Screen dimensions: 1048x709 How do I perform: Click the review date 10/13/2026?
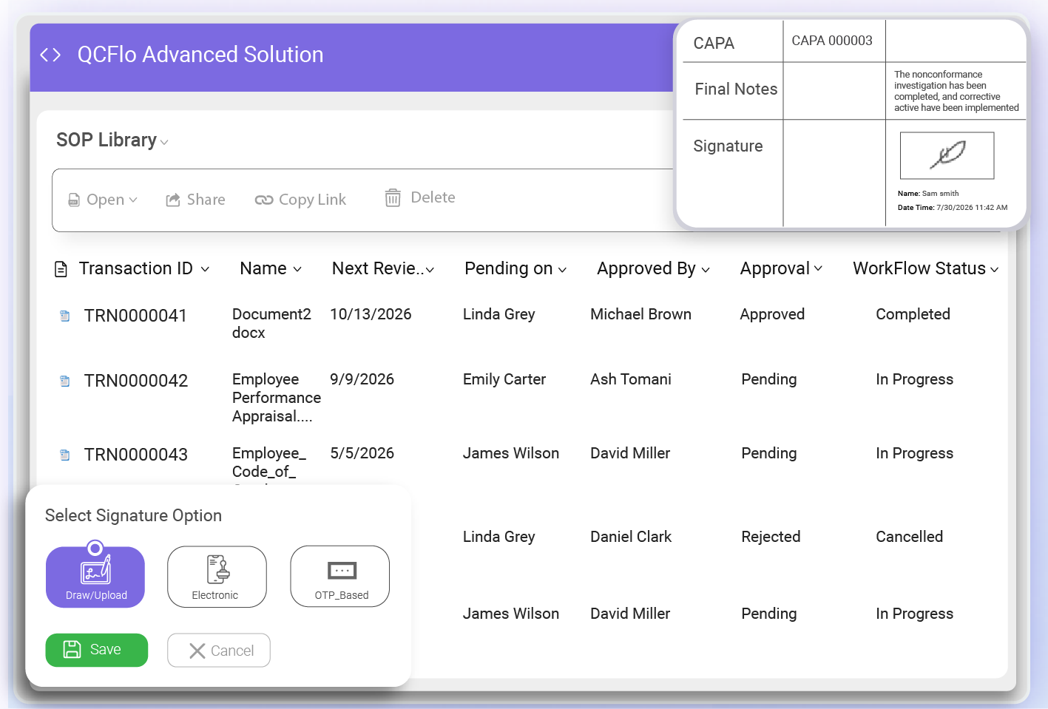[371, 314]
